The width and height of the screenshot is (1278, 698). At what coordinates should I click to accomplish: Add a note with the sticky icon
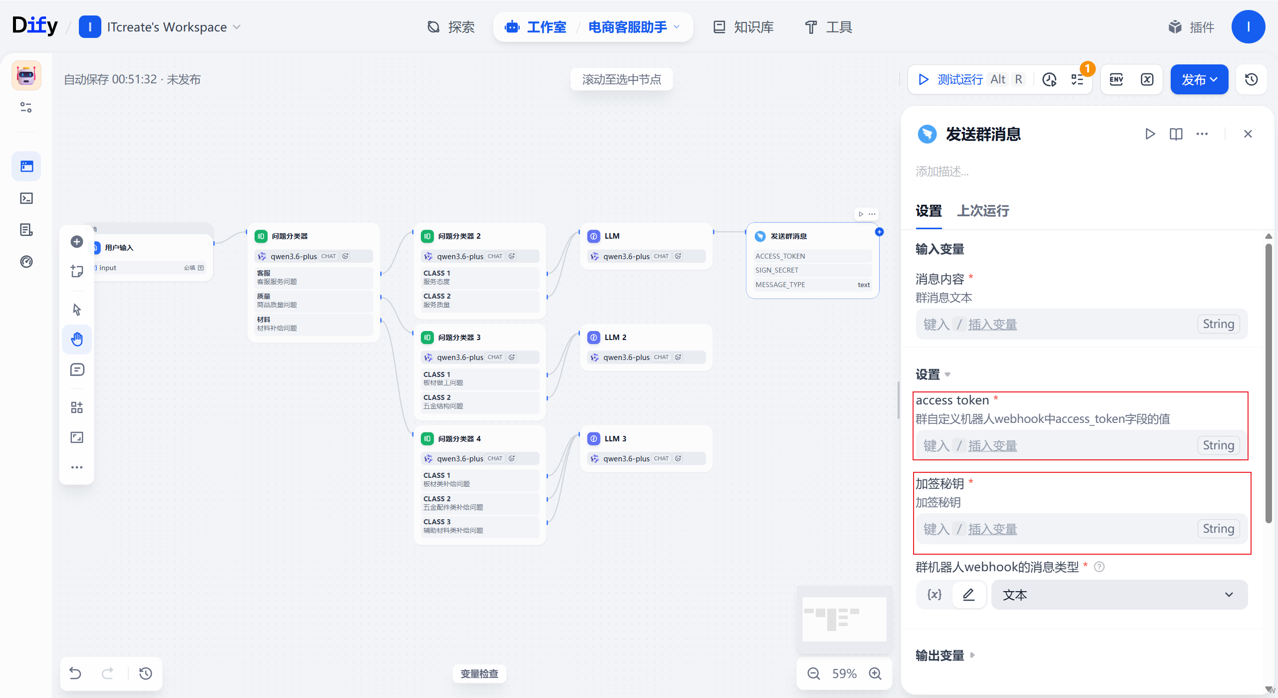tap(77, 271)
